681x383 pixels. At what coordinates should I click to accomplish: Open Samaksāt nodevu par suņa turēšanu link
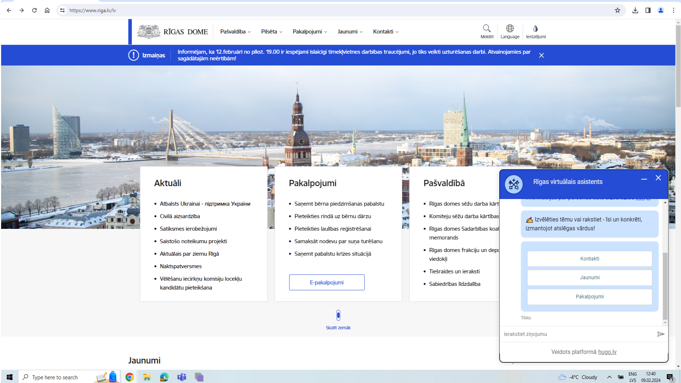[338, 241]
